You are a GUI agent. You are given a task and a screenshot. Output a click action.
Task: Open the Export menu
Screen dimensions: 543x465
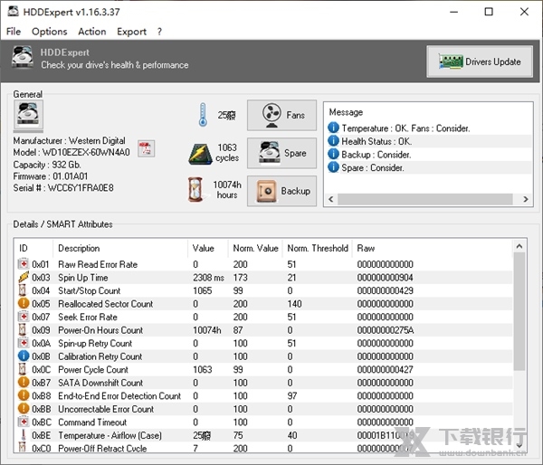131,32
